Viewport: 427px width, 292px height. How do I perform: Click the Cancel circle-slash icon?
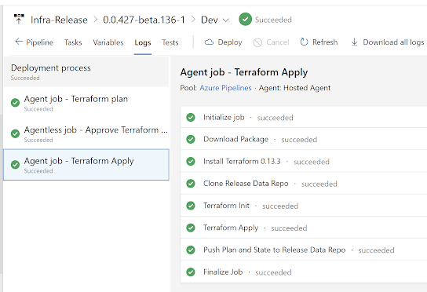pyautogui.click(x=257, y=42)
